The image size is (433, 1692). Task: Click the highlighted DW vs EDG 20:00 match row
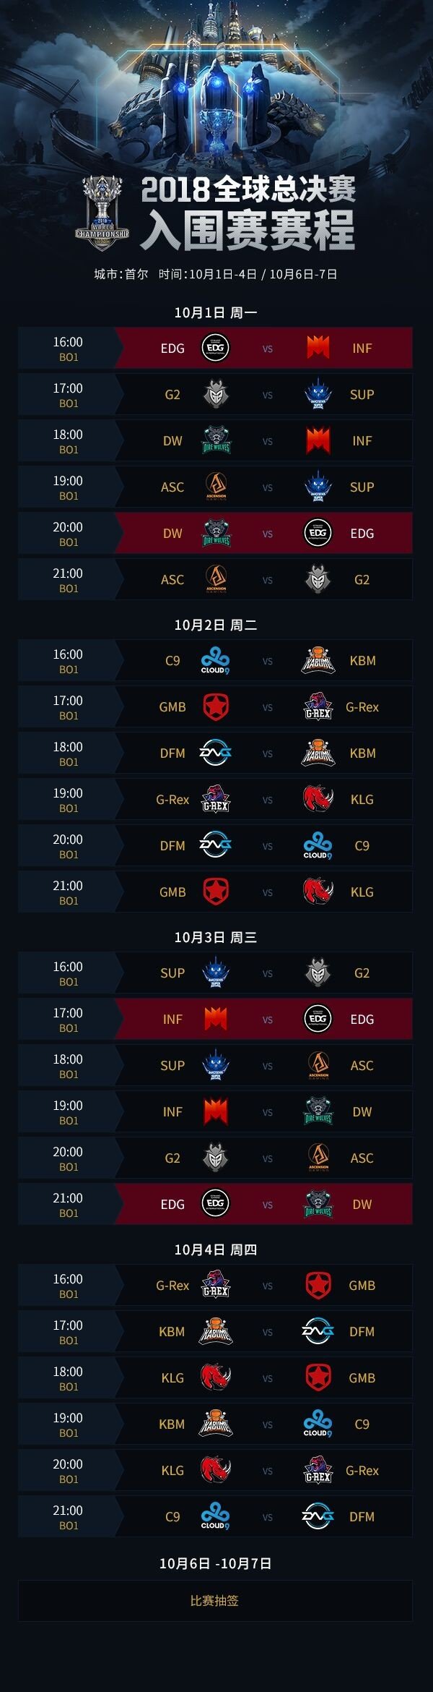click(x=215, y=533)
